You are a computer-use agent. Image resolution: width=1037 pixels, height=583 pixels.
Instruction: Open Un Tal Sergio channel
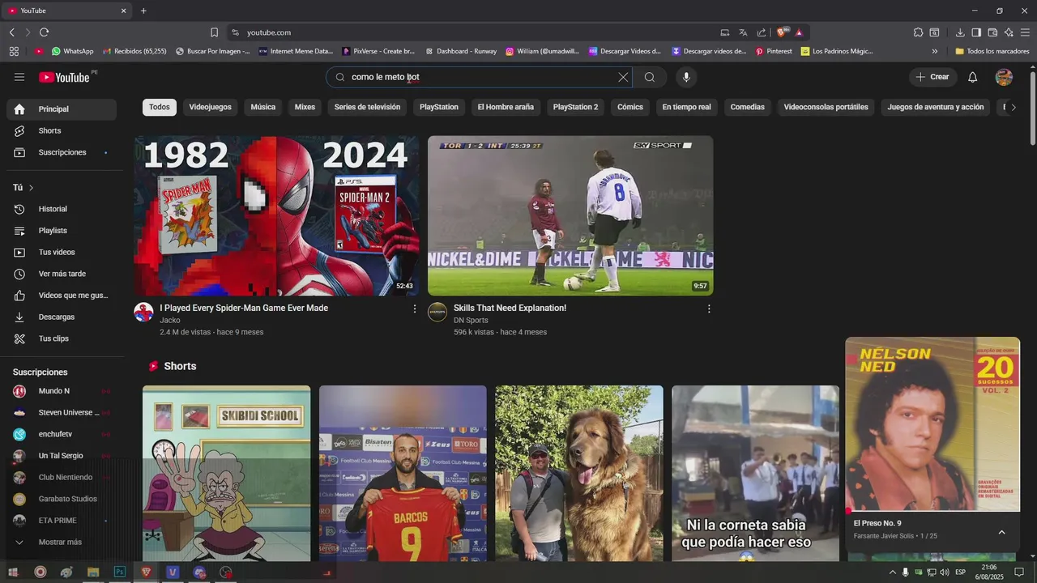coord(62,456)
